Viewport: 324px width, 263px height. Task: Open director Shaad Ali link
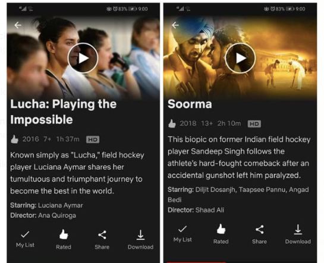[x=209, y=210]
